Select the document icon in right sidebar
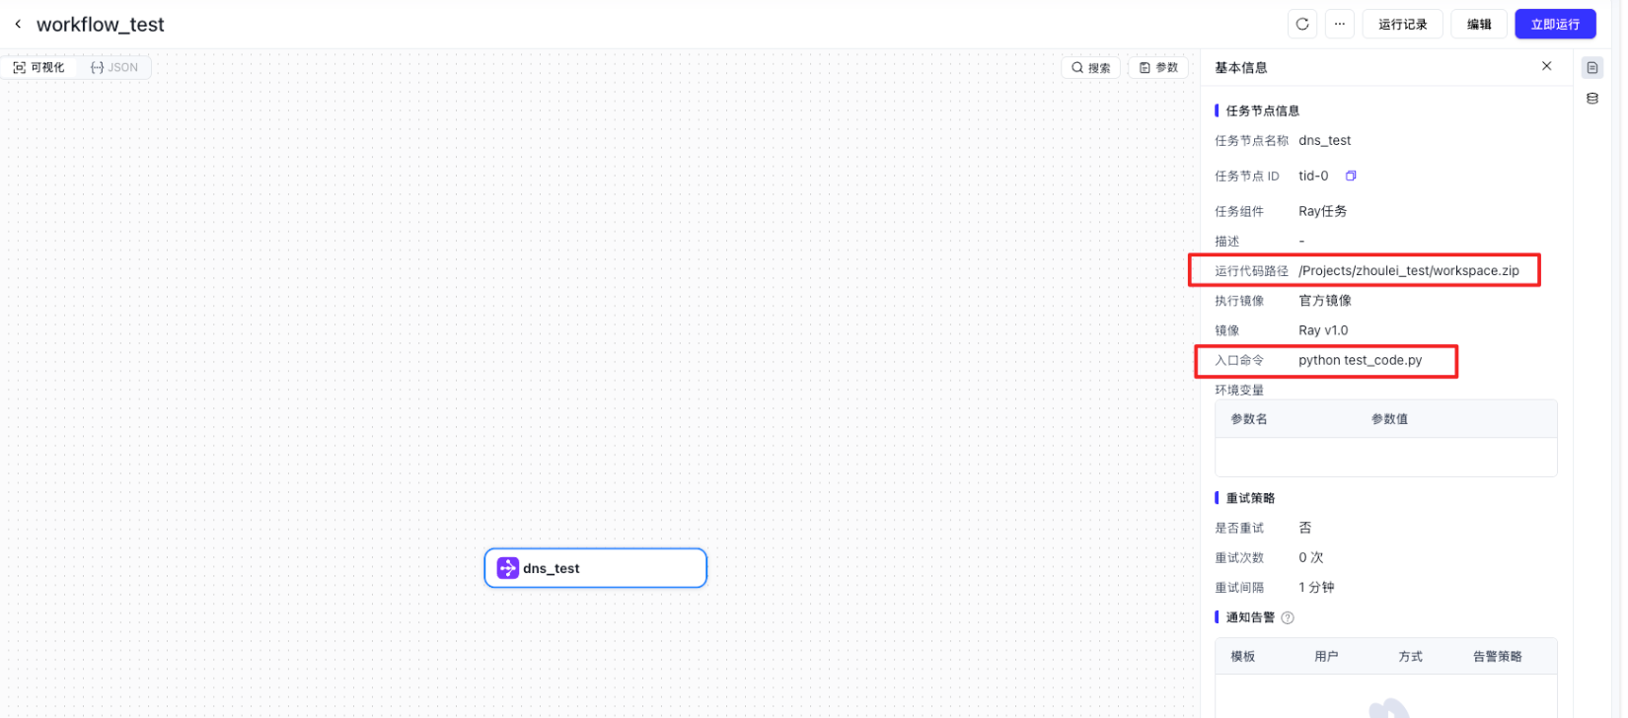The image size is (1628, 718). click(x=1592, y=68)
